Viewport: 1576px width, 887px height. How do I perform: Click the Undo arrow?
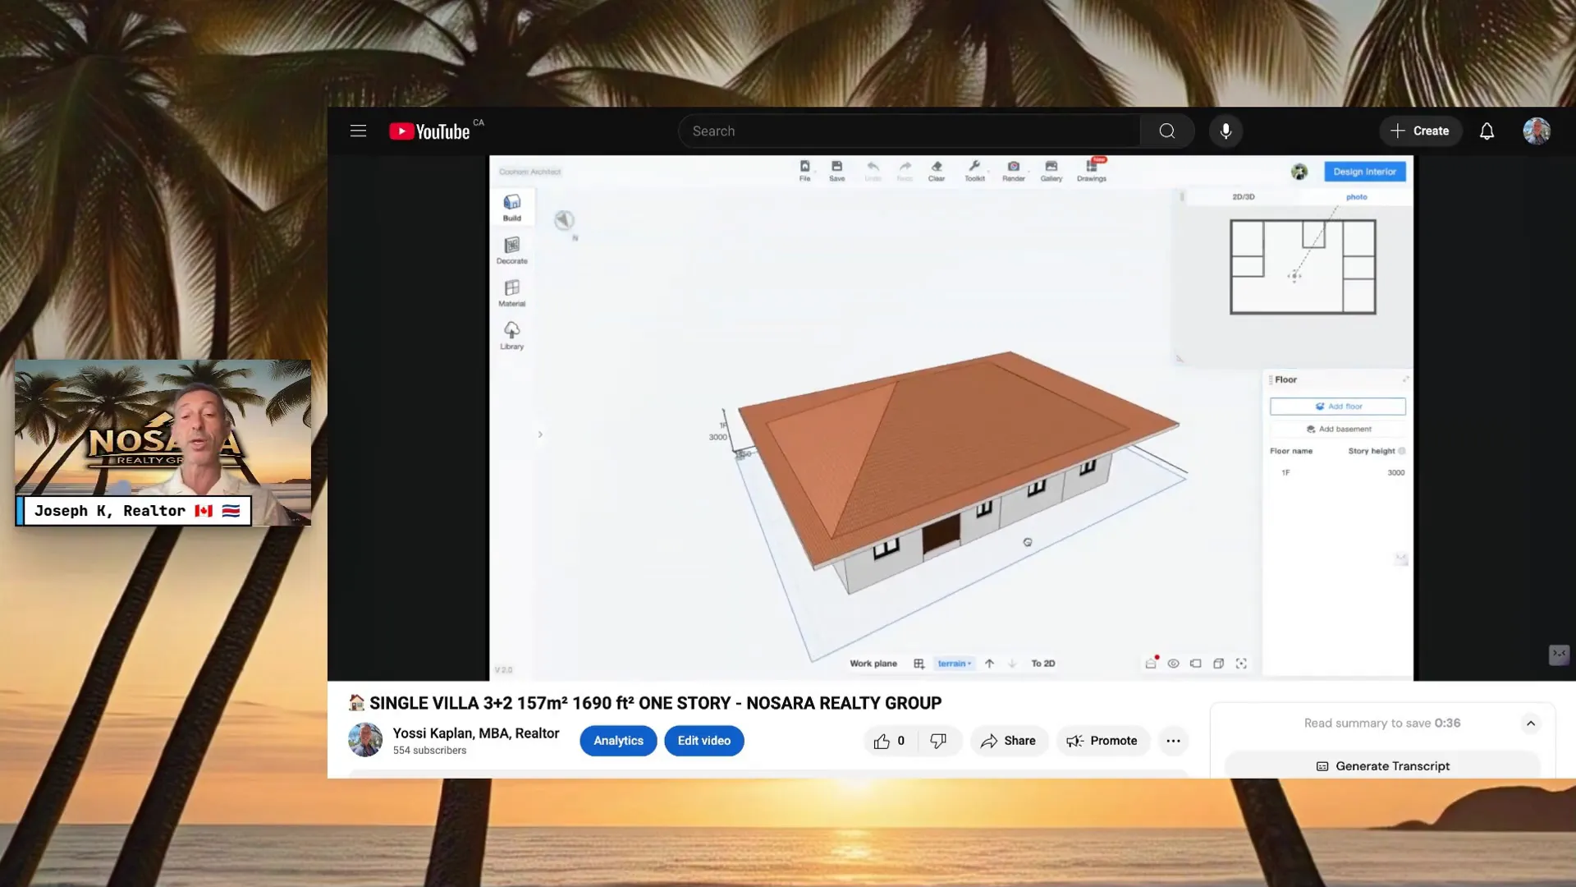pyautogui.click(x=873, y=171)
